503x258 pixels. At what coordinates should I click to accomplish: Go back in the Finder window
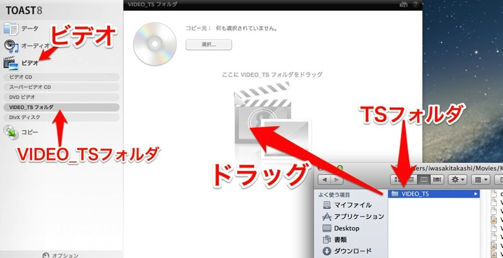[x=324, y=180]
